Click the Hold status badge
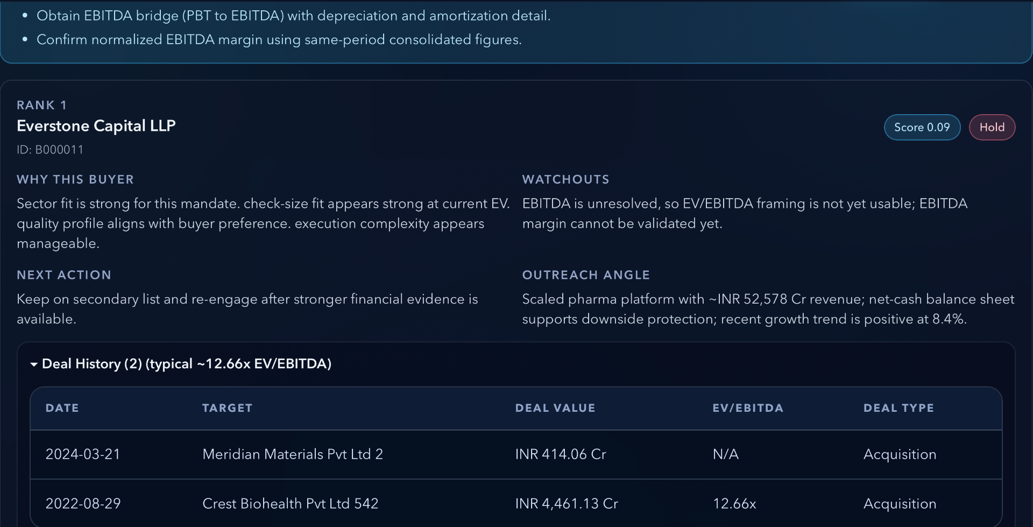The image size is (1033, 527). point(992,128)
